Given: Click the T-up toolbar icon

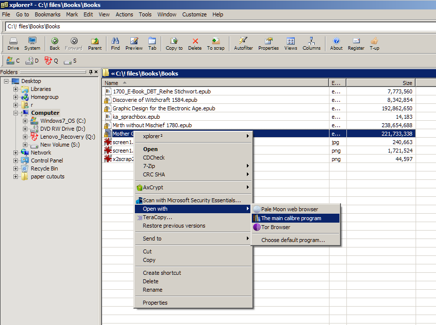Looking at the screenshot, I should (x=374, y=43).
